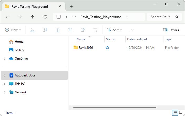Image resolution: width=185 pixels, height=116 pixels.
Task: Expand the Network tree node
Action: coord(5,92)
